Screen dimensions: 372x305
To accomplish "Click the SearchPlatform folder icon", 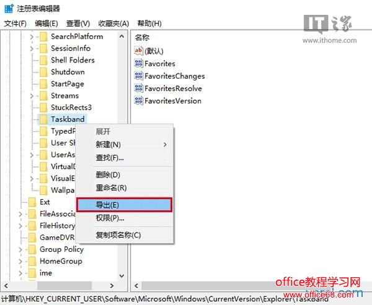I will (x=43, y=37).
